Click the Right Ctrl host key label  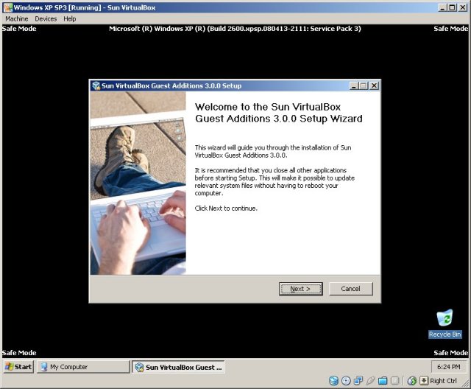point(443,381)
